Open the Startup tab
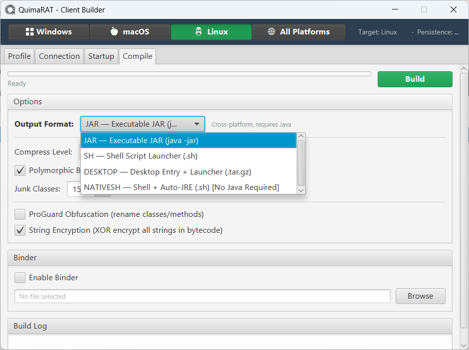Screen dimensions: 469x350 click(101, 56)
